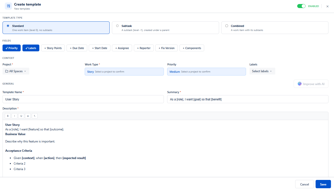
Task: Save the new template
Action: (323, 184)
